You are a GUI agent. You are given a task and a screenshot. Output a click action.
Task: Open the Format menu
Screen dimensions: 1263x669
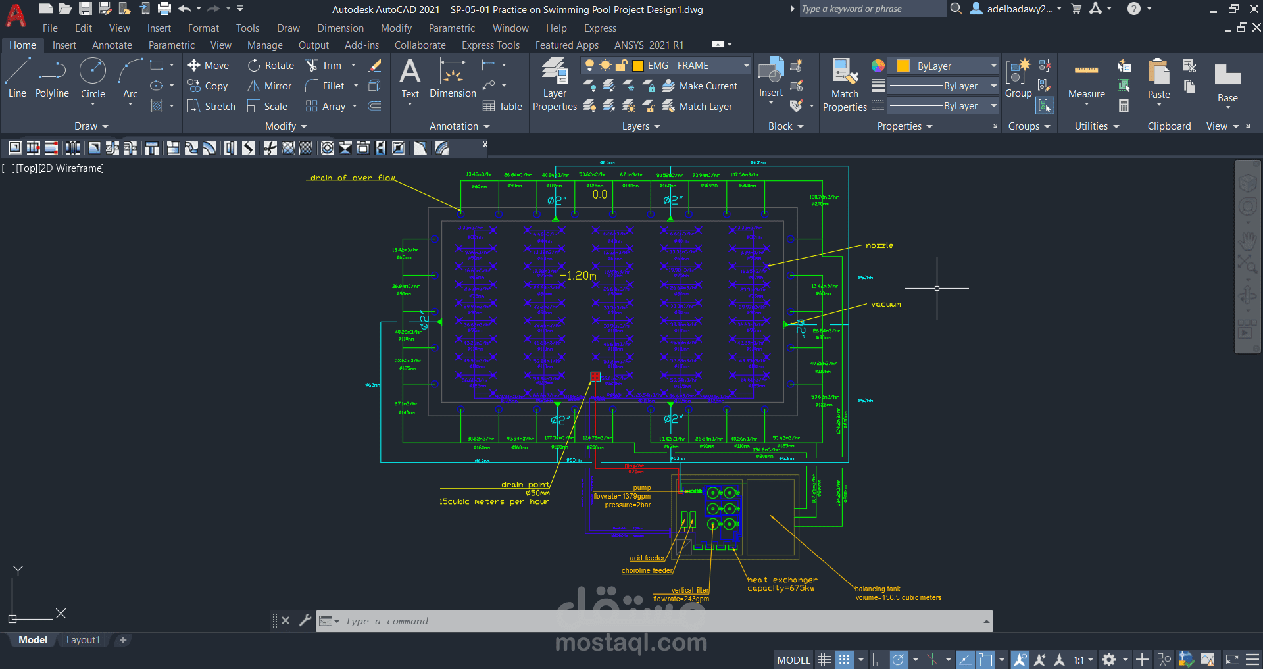(x=203, y=28)
